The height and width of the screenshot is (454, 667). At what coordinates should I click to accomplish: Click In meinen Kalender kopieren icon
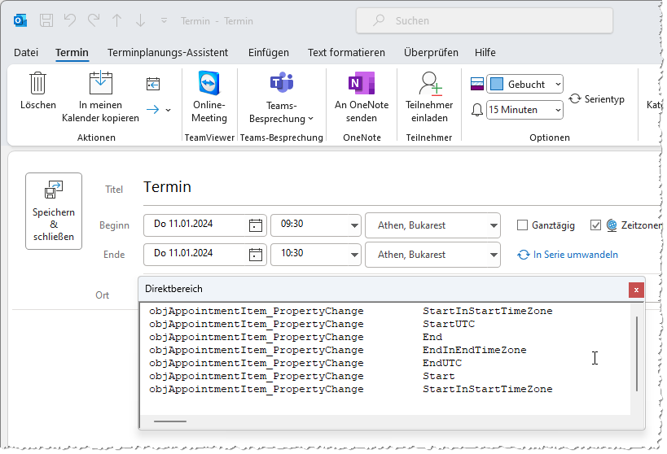pyautogui.click(x=100, y=84)
